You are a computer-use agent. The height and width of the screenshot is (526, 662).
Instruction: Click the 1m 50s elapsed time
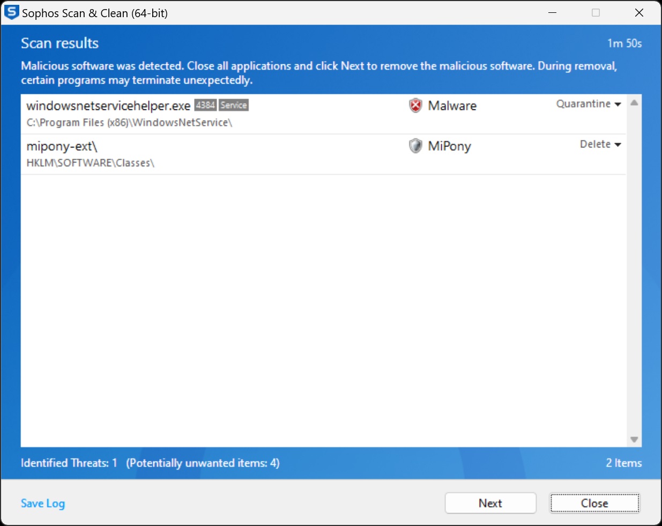pos(624,43)
